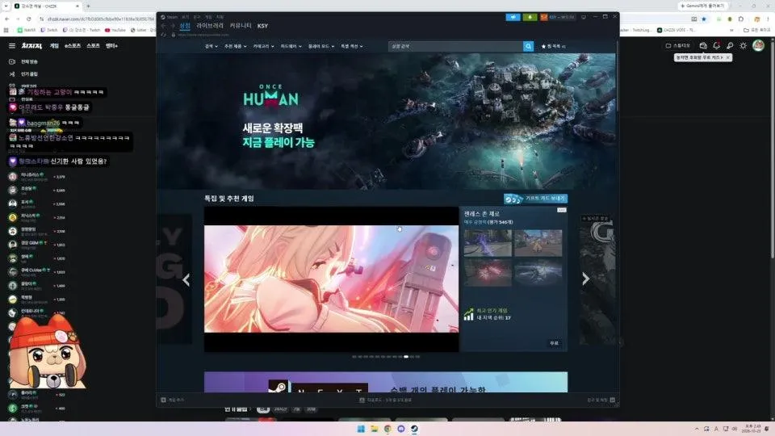
Task: Expand the 추천 제품 store dropdown
Action: (235, 46)
